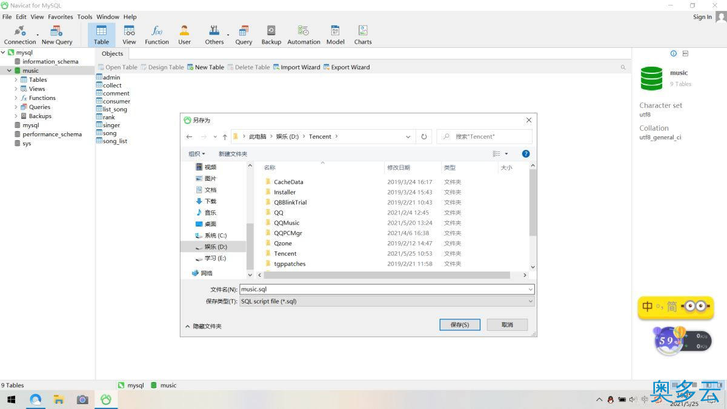Select the Objects tab
Image resolution: width=727 pixels, height=409 pixels.
pyautogui.click(x=112, y=53)
